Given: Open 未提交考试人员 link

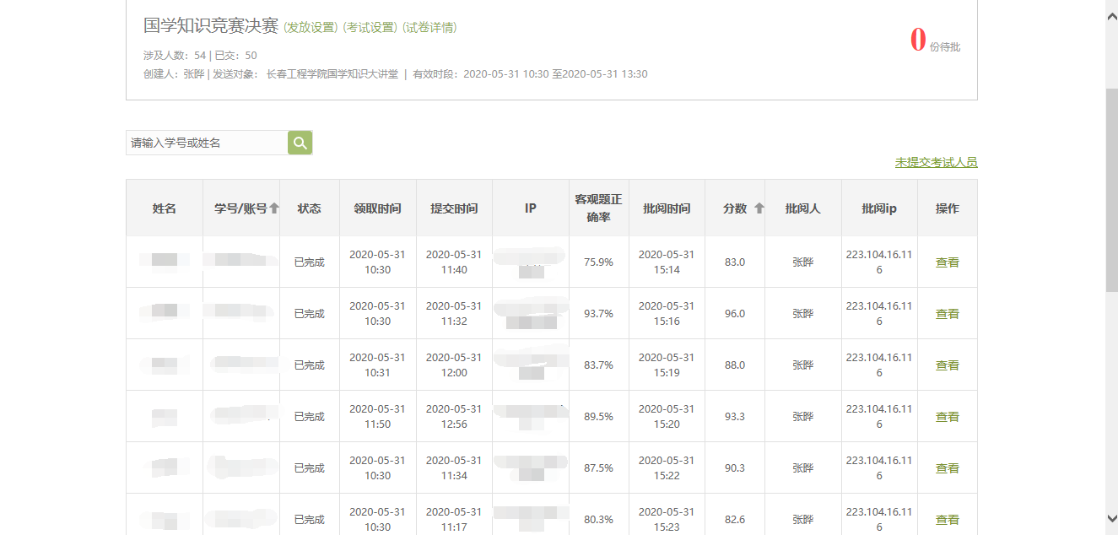Looking at the screenshot, I should [x=936, y=162].
